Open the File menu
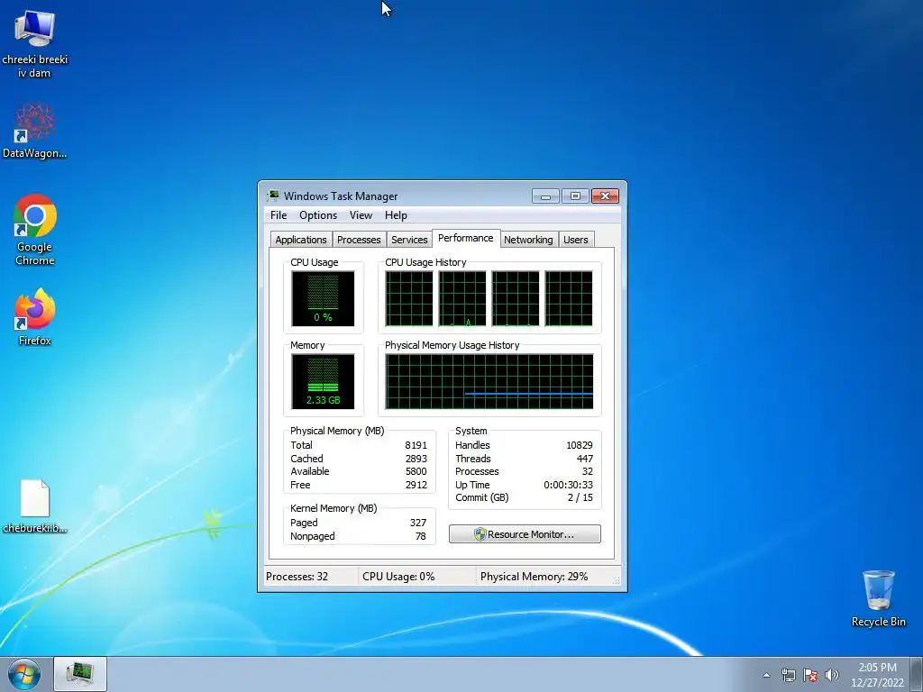The image size is (923, 692). (x=279, y=215)
